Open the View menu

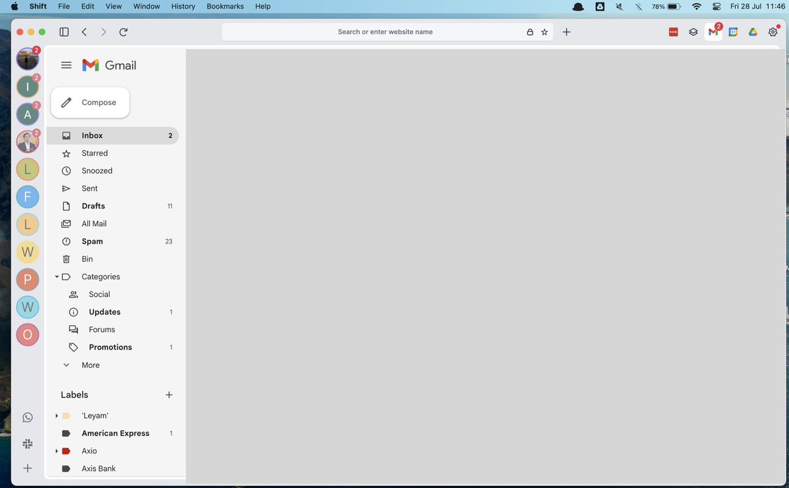point(114,6)
